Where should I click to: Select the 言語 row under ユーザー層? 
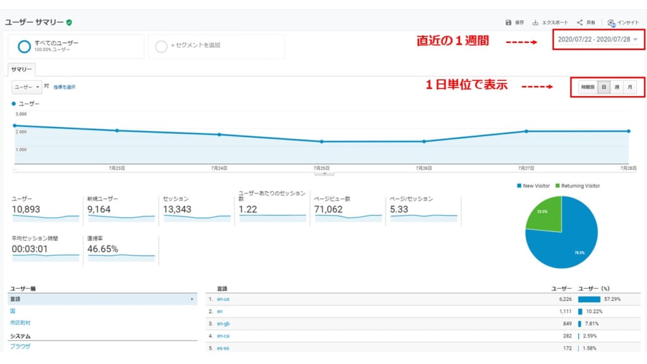click(x=102, y=299)
